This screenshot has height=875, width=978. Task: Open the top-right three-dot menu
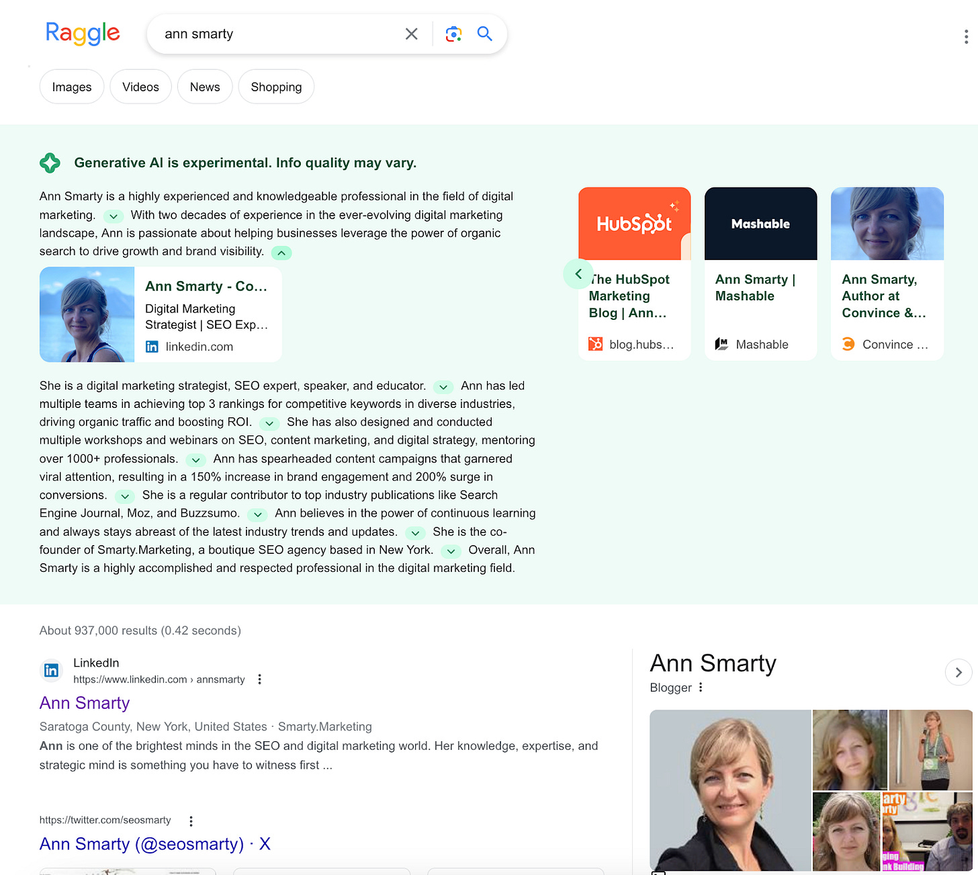966,36
